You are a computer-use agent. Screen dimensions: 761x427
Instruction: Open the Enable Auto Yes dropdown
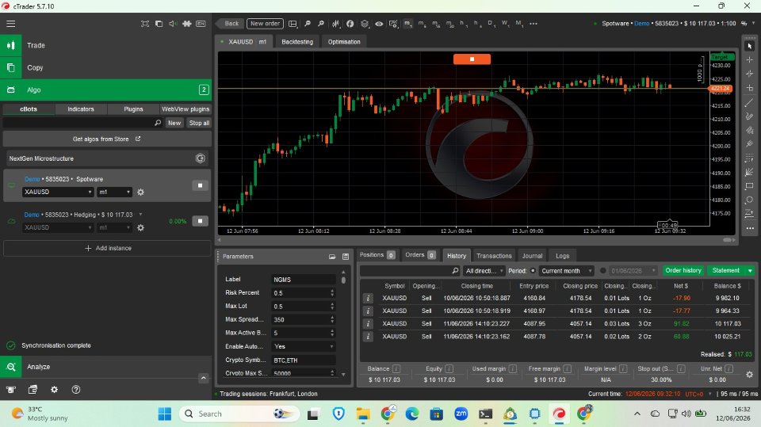304,346
